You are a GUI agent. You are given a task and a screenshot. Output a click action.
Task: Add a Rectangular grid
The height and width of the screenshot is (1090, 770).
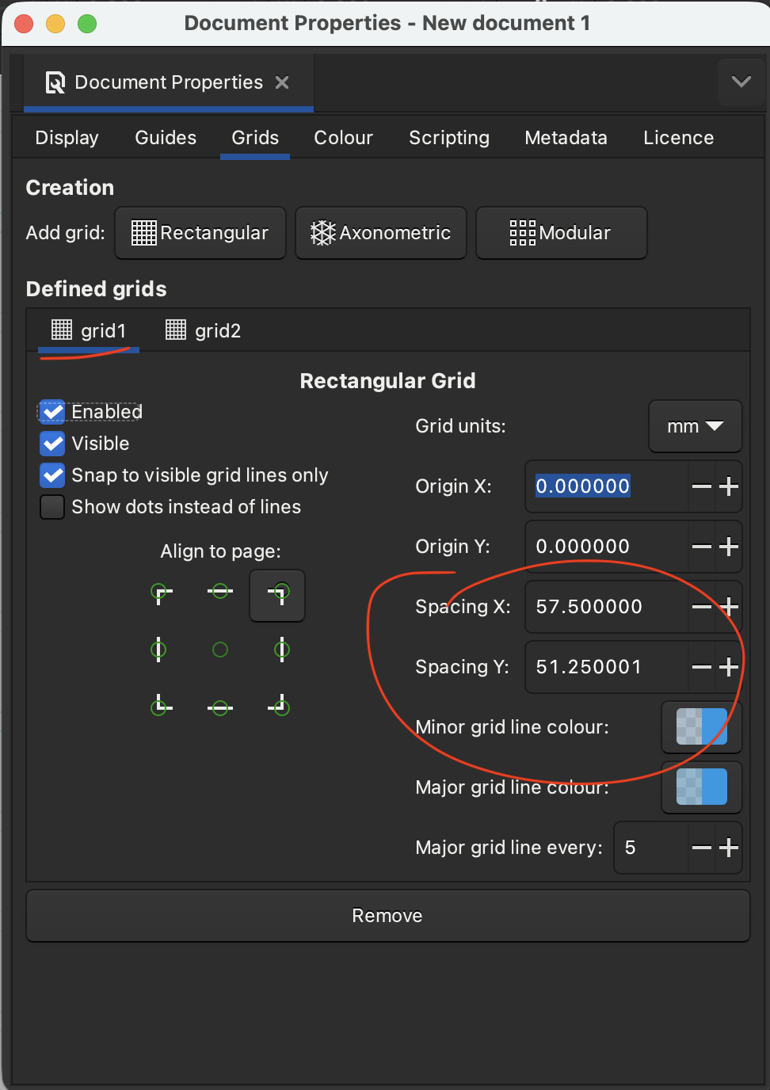200,233
